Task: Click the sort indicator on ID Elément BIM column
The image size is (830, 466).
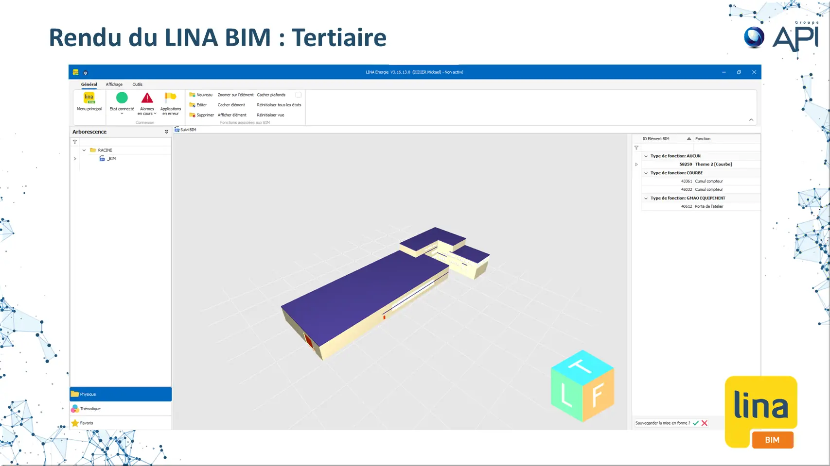Action: (689, 139)
